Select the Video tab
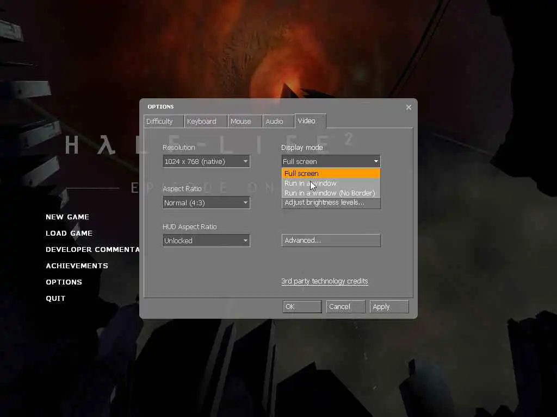The image size is (557, 417). [310, 121]
